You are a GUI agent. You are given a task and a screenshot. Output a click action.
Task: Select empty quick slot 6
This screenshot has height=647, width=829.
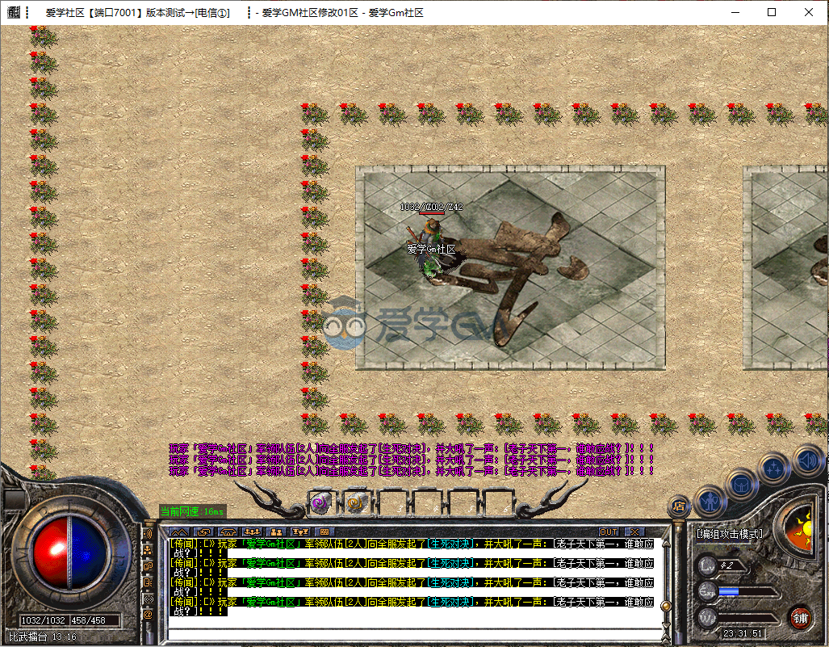click(x=499, y=502)
